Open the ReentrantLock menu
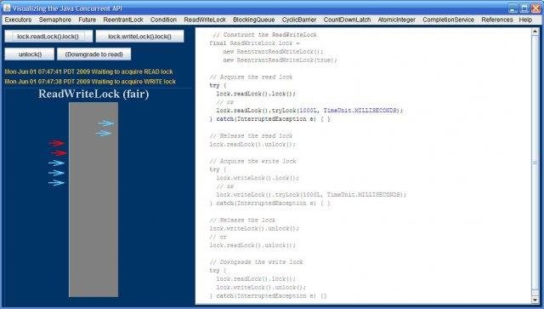Screen dimensions: 544x309 [123, 20]
